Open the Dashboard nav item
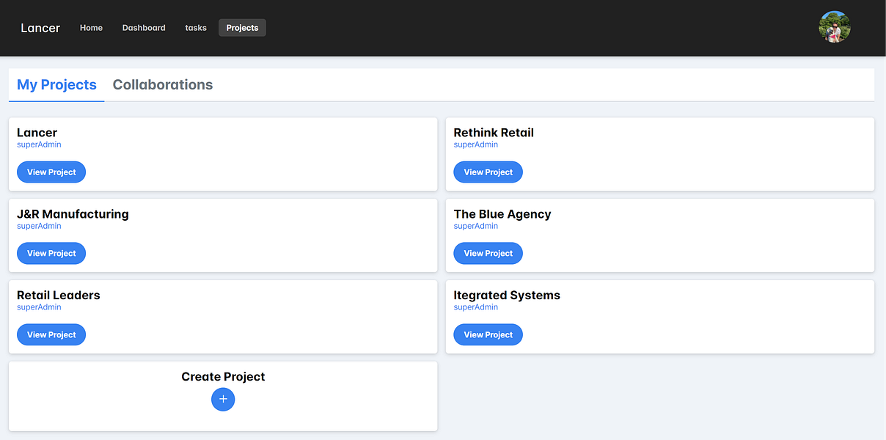This screenshot has width=886, height=440. (x=144, y=28)
